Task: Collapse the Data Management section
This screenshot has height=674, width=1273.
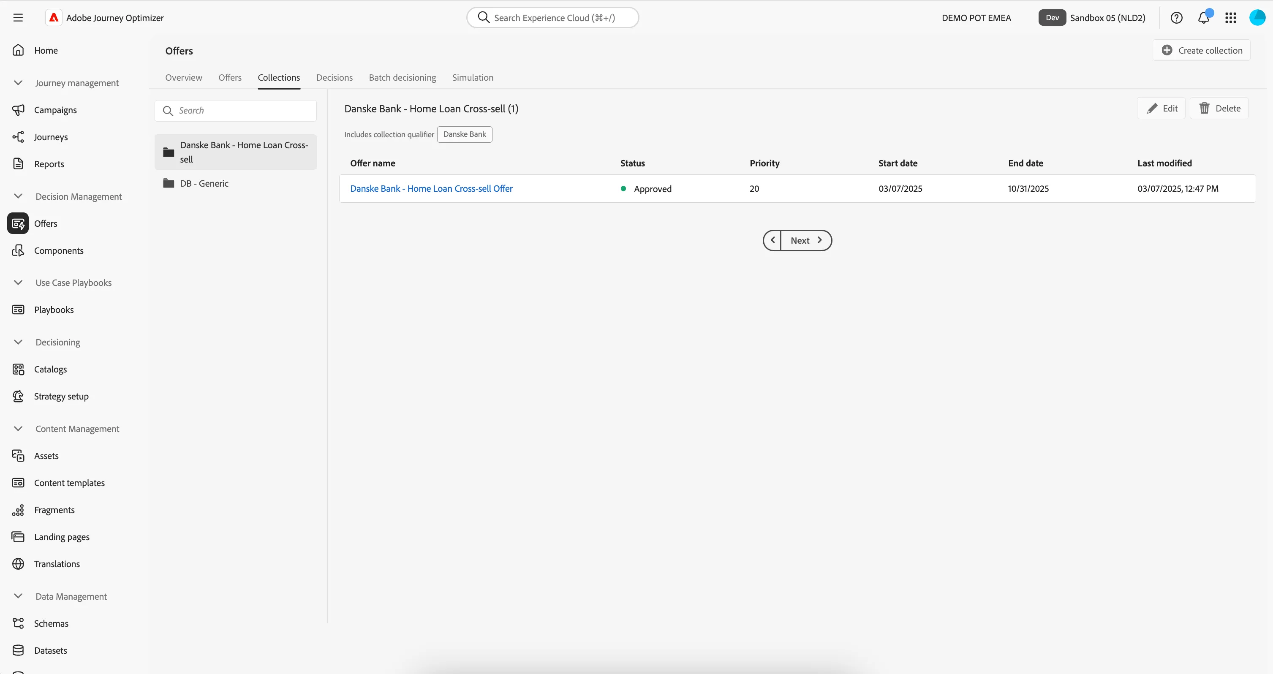Action: [x=18, y=596]
